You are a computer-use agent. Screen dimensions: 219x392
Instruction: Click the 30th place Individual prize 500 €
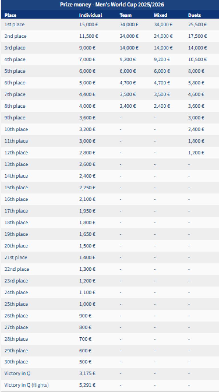point(85,362)
